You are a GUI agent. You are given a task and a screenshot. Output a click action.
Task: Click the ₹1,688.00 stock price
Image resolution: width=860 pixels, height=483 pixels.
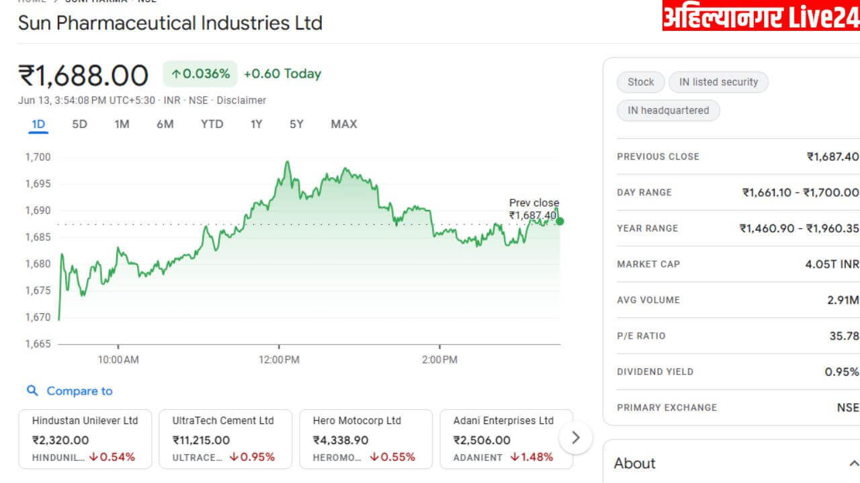(x=83, y=76)
